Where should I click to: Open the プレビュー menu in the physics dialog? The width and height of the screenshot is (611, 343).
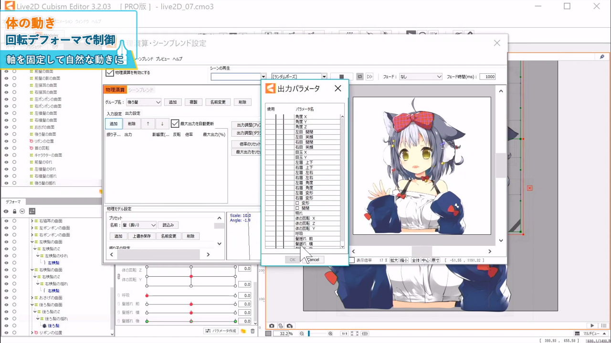163,59
